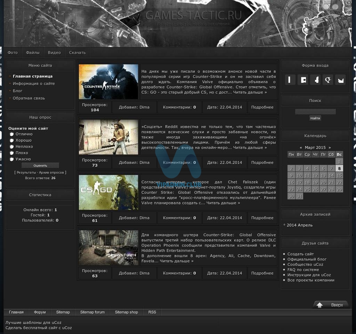Open the Фото menu item
Image resolution: width=356 pixels, height=334 pixels.
(13, 53)
